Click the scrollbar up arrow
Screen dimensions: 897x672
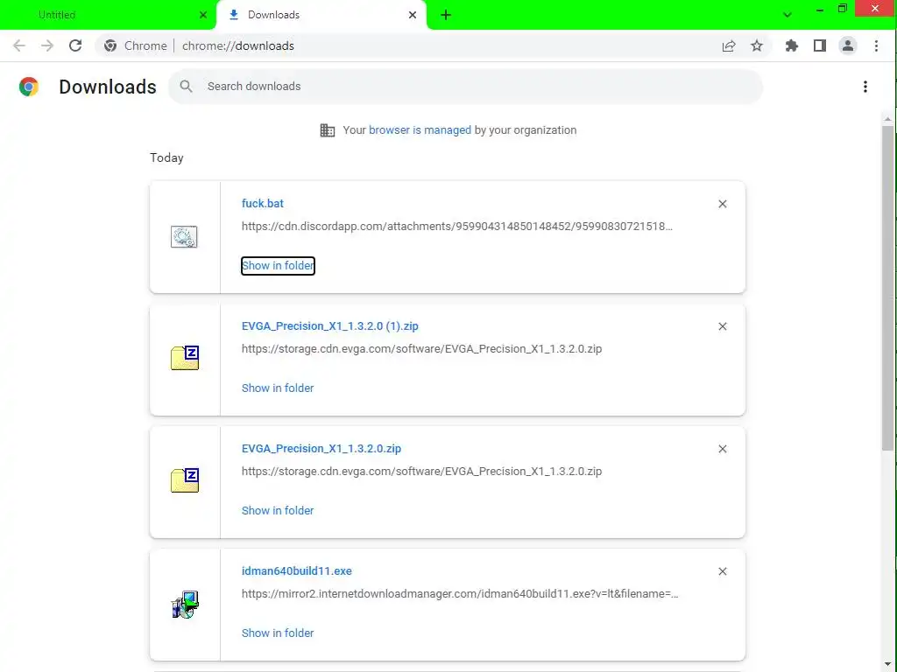coord(887,119)
